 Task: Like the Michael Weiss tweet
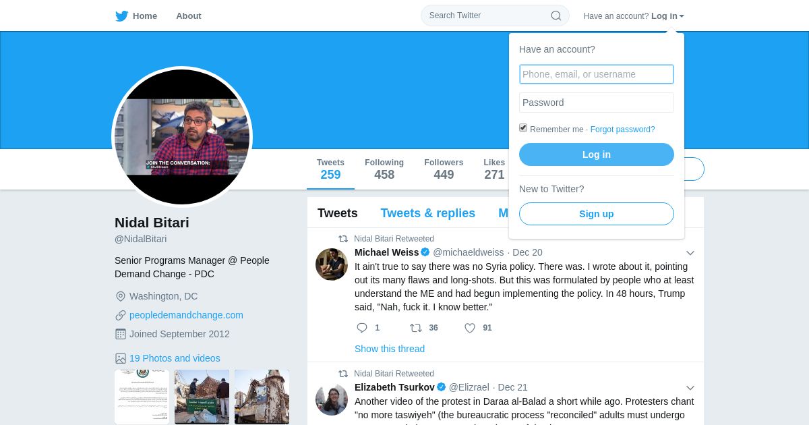(x=470, y=328)
